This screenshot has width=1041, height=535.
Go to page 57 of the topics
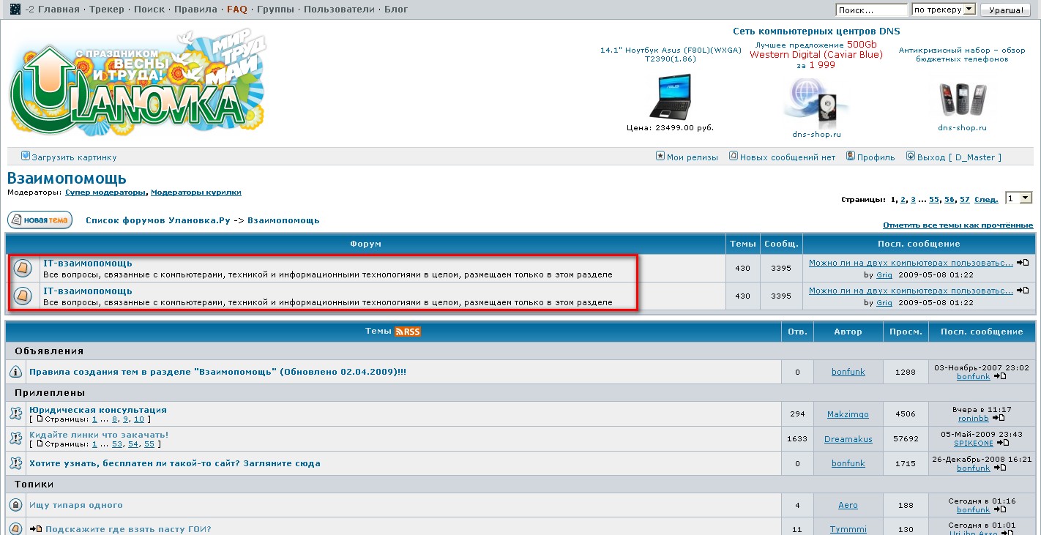point(965,199)
